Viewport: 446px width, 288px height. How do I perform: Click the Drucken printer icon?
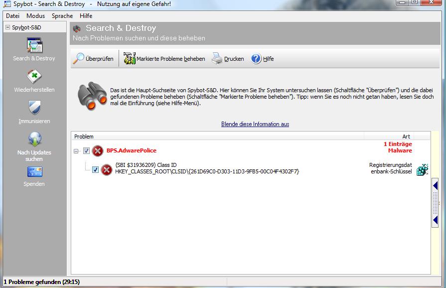[x=217, y=59]
